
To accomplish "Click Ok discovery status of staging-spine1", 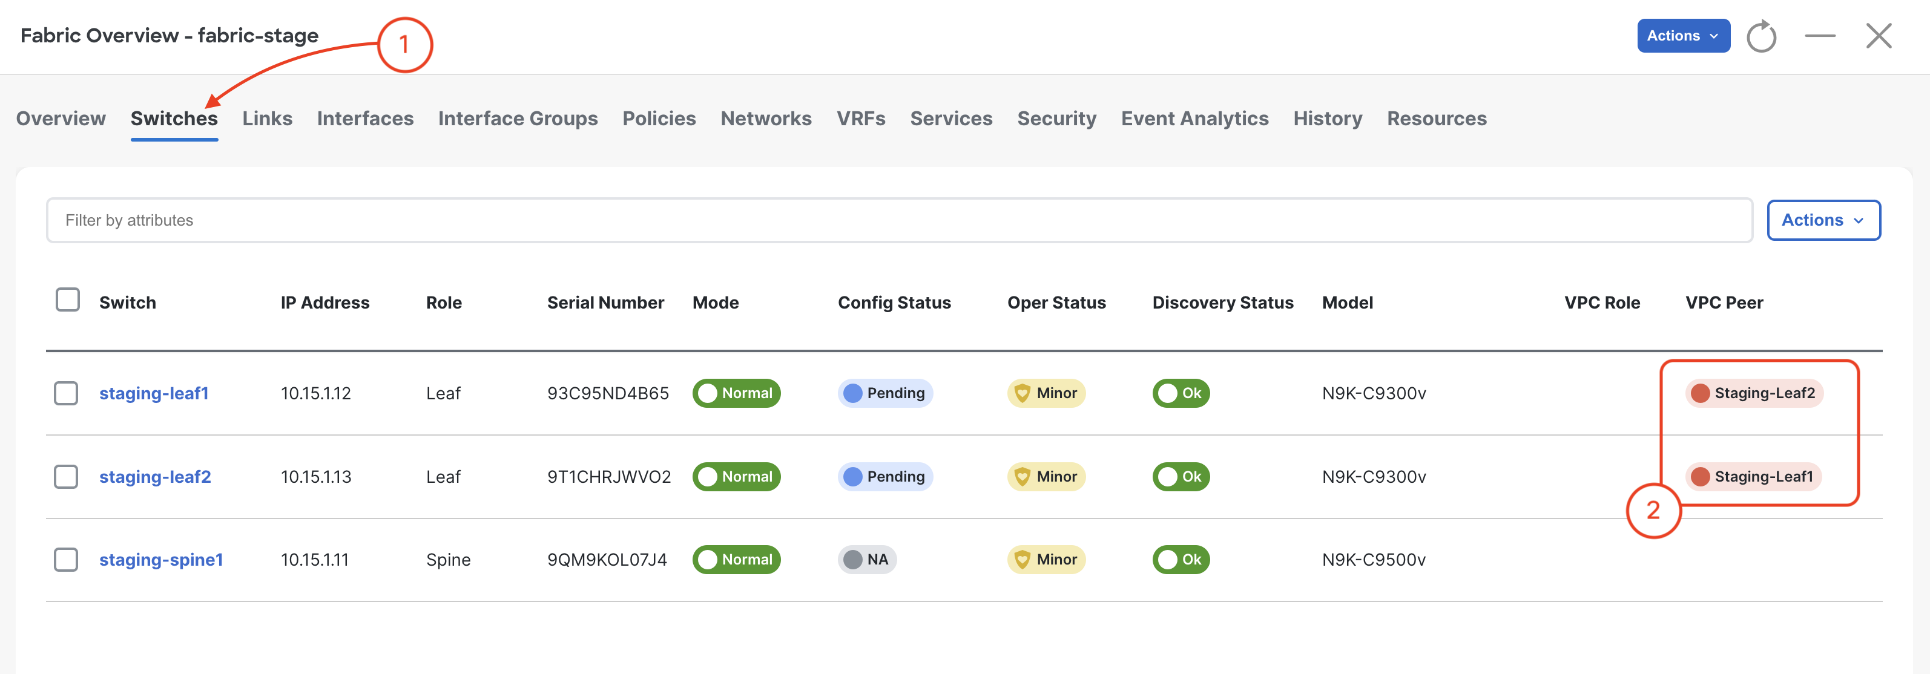I will [1181, 560].
